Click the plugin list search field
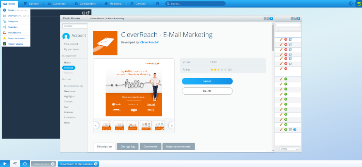Image resolution: width=362 pixels, height=167 pixels. [x=288, y=25]
